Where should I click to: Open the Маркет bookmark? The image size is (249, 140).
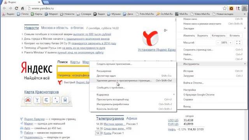[x=51, y=14]
